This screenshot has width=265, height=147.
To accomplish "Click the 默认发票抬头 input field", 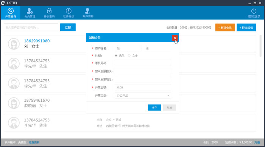I will click(143, 71).
